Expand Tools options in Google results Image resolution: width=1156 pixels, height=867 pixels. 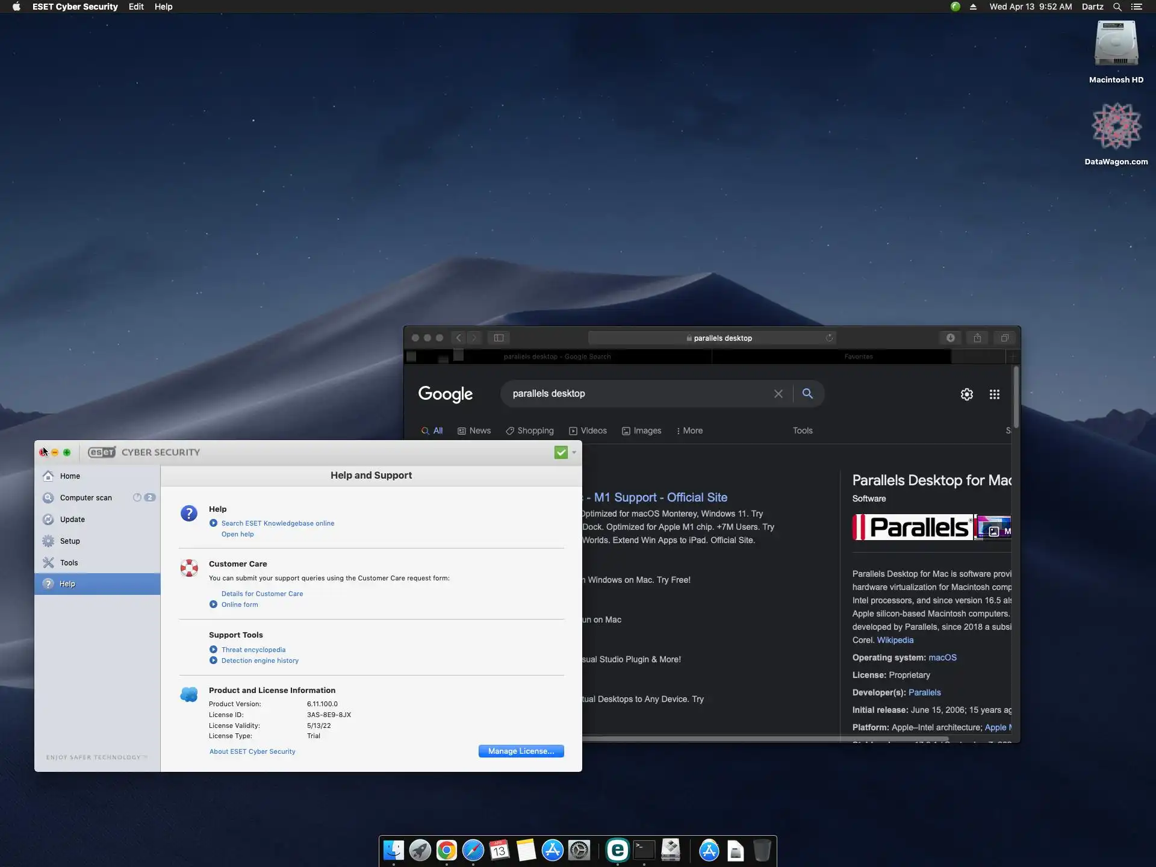tap(802, 430)
